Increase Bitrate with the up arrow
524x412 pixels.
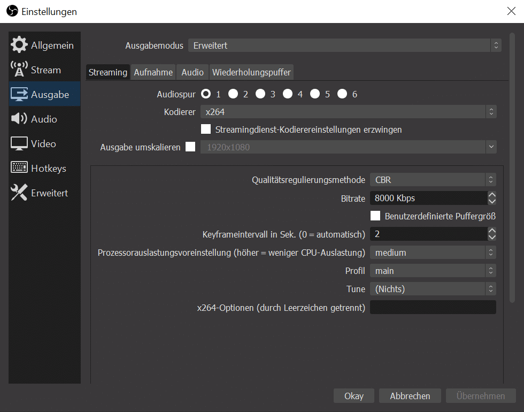(x=492, y=195)
